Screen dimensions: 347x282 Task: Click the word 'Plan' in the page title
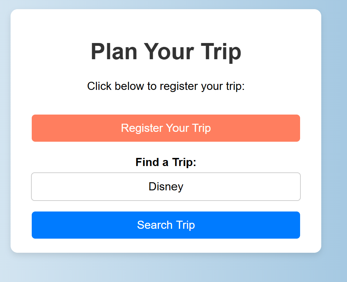[x=114, y=51]
